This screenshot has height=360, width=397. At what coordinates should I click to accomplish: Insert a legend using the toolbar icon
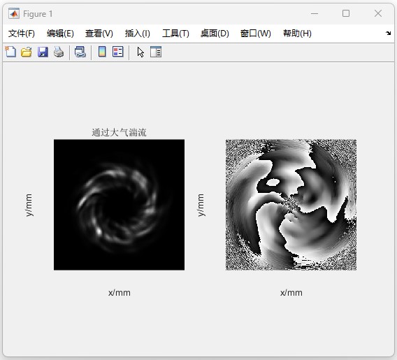tap(118, 52)
